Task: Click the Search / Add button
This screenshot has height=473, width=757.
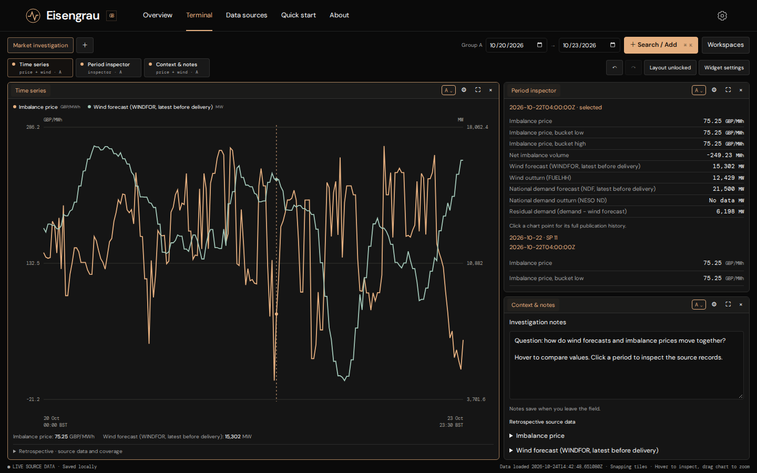Action: (x=661, y=45)
